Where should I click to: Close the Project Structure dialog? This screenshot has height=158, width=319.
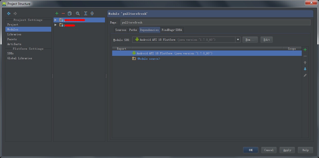pos(311,2)
